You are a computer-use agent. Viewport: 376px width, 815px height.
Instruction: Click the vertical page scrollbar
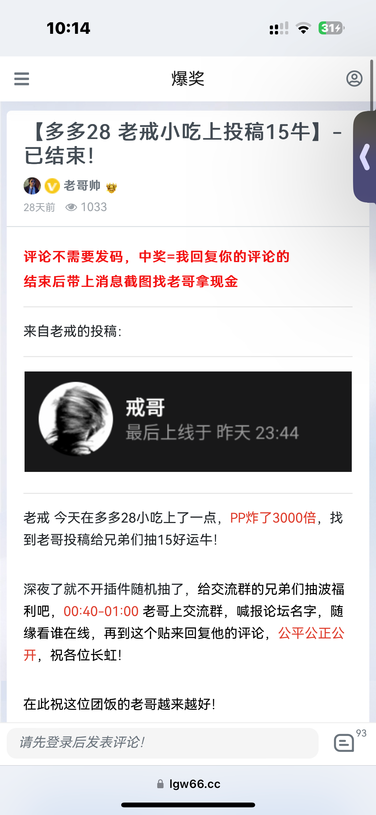point(372,86)
